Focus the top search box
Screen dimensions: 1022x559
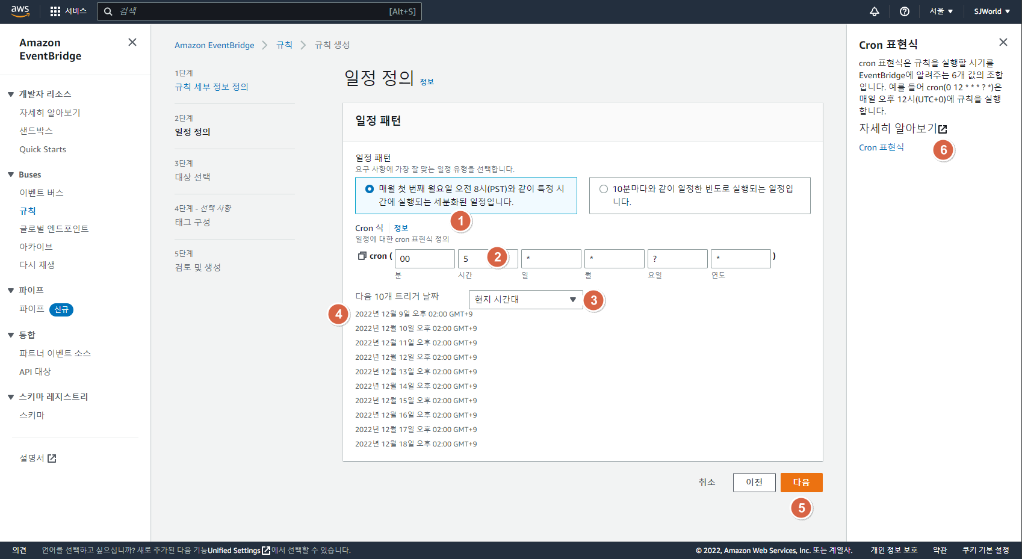259,11
